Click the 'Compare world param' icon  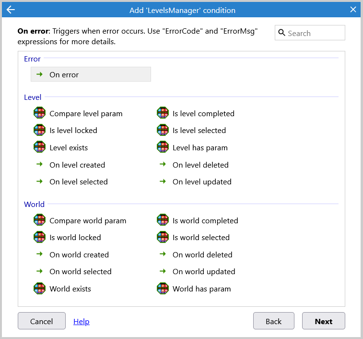coord(39,220)
